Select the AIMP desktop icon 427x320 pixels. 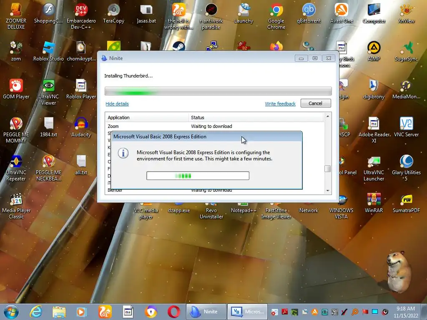point(374,51)
